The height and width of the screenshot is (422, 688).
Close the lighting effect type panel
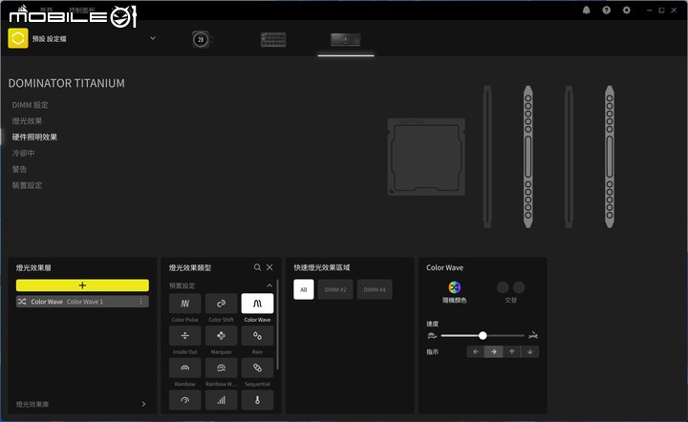[269, 267]
